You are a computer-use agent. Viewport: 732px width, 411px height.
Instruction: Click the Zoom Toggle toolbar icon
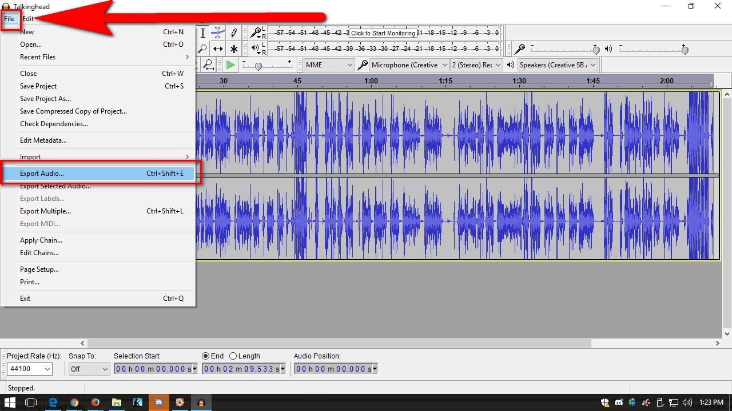point(209,65)
